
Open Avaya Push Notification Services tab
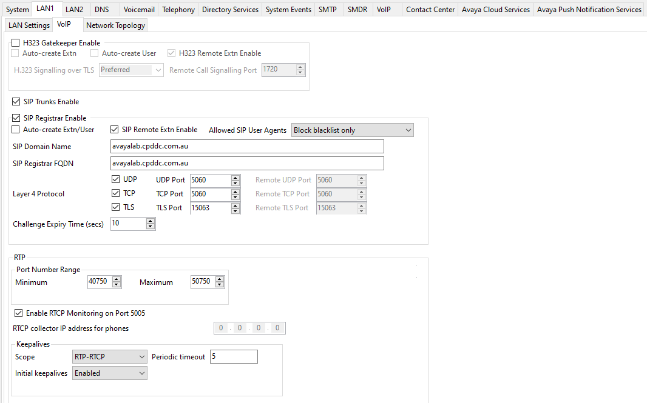click(589, 10)
